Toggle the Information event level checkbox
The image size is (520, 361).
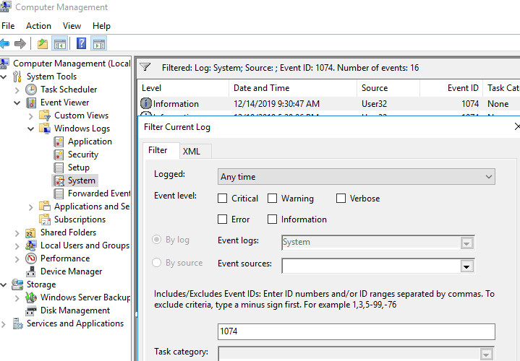273,219
